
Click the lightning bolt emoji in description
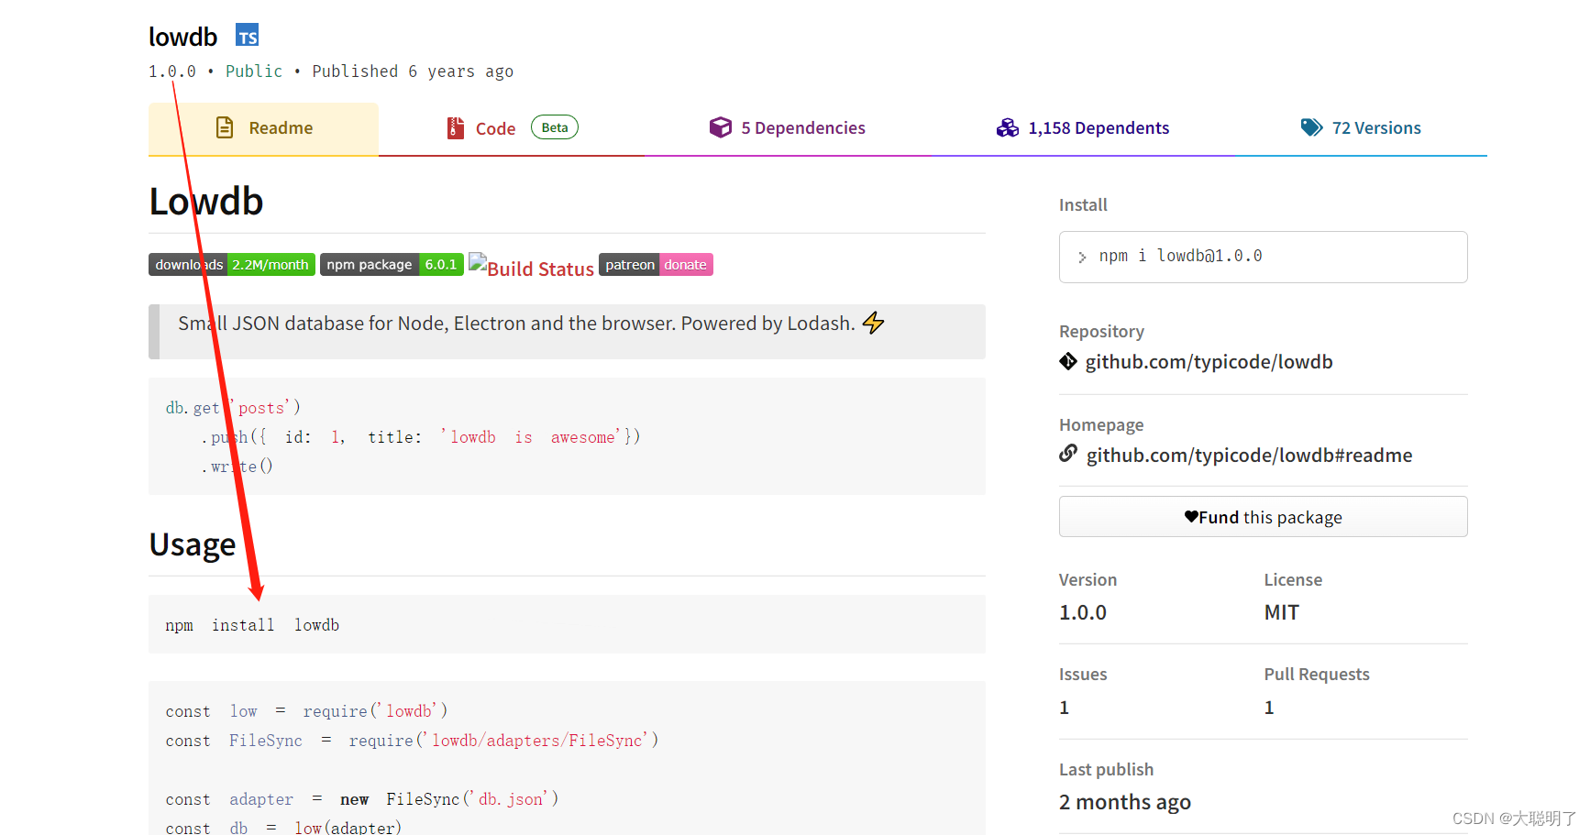click(873, 323)
